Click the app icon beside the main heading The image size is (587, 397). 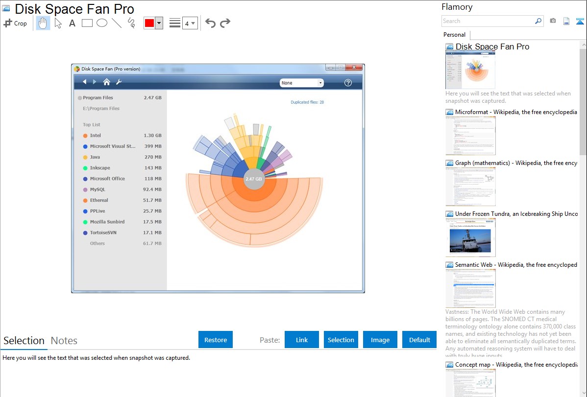coord(6,8)
